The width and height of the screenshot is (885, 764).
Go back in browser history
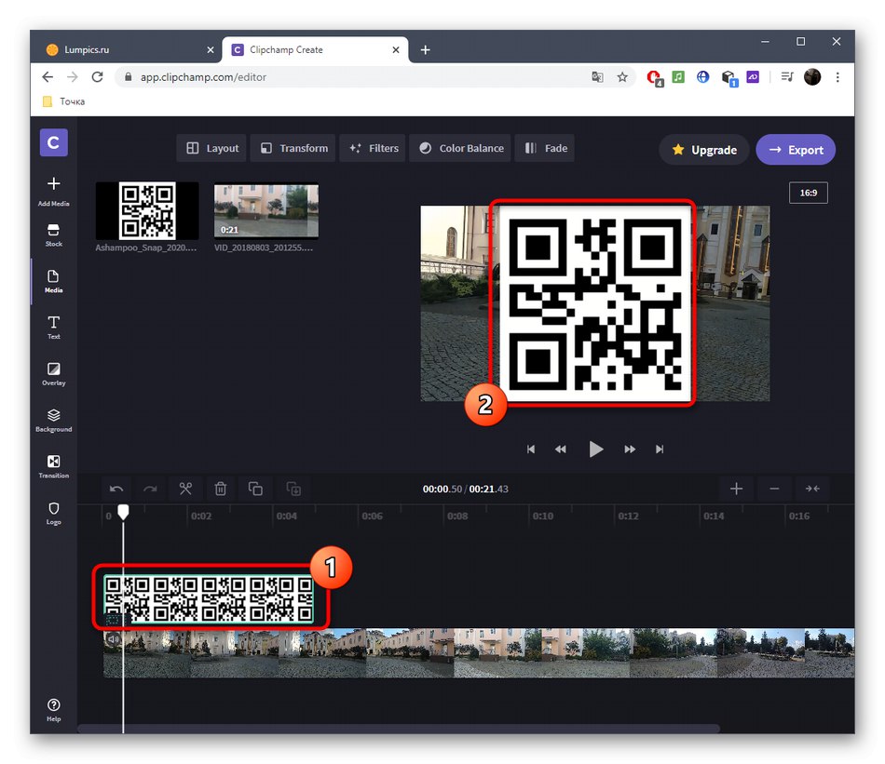tap(48, 77)
